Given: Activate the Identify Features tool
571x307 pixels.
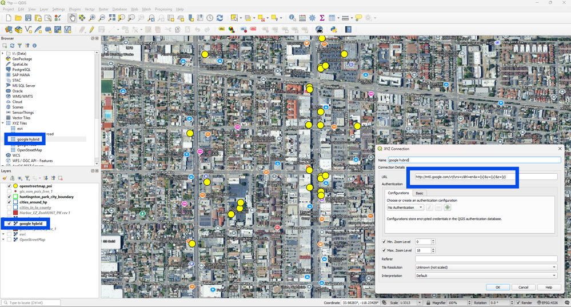Looking at the screenshot, I should coord(292,18).
